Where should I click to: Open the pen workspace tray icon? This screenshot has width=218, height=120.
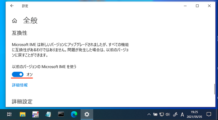(x=175, y=114)
